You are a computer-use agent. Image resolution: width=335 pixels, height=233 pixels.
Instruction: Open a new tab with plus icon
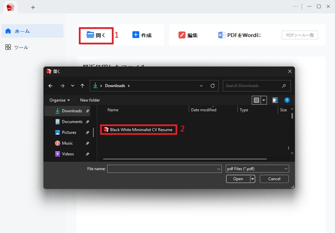click(33, 8)
